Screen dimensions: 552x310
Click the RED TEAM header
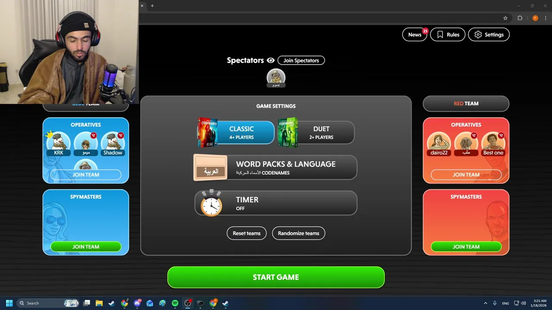tap(466, 103)
